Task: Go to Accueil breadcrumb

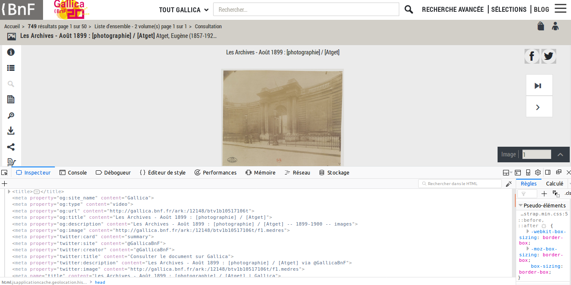Action: pyautogui.click(x=12, y=27)
